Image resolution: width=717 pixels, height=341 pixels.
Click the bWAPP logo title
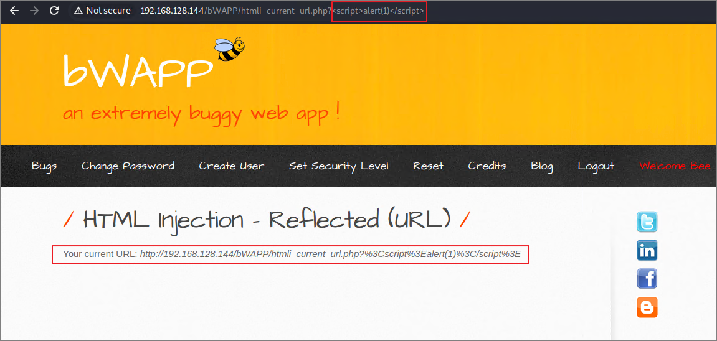point(138,71)
